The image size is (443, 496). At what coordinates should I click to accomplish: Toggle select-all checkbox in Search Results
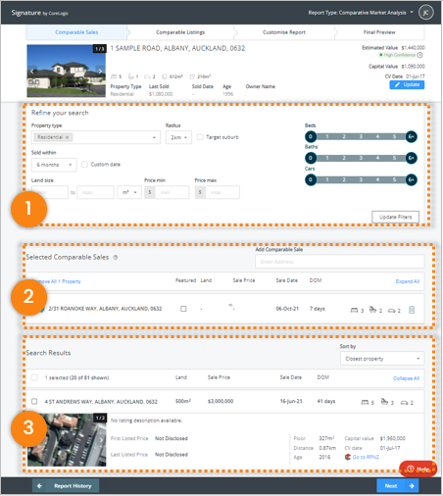coord(34,377)
